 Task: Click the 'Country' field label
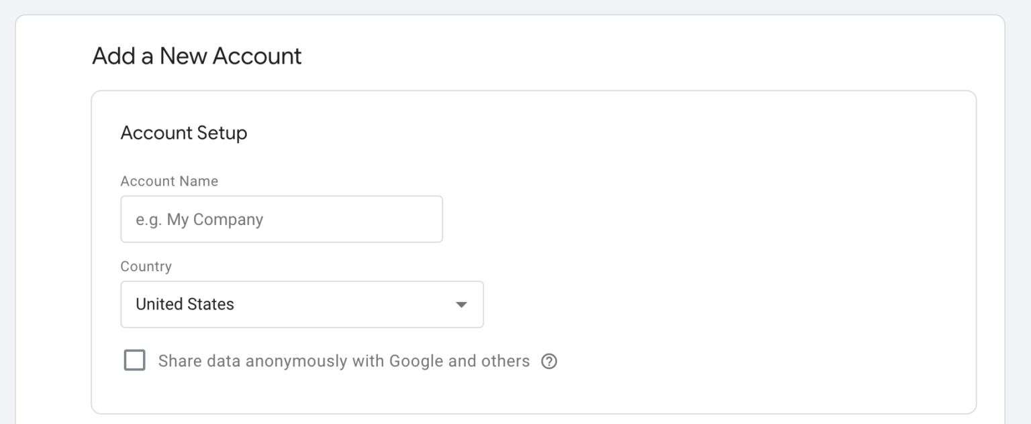(146, 266)
